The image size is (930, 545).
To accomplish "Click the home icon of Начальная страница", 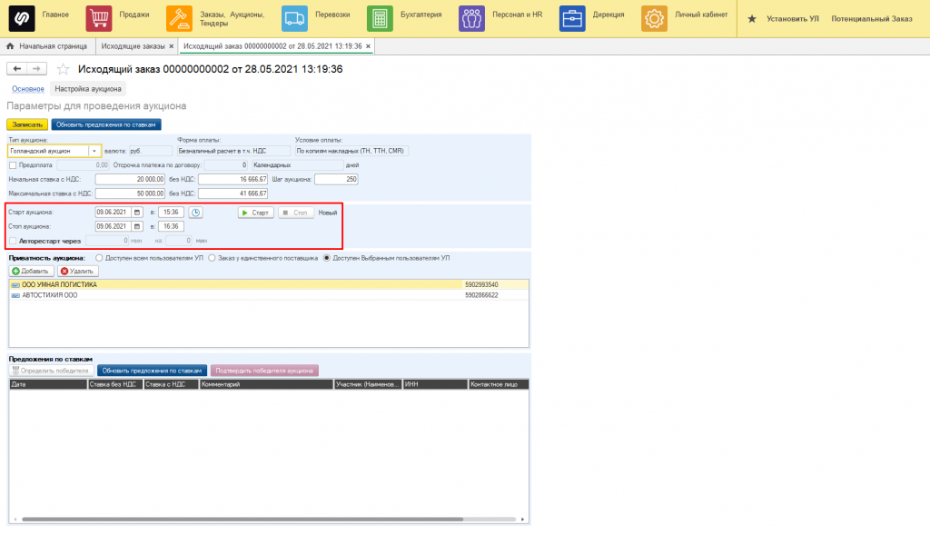I will tap(10, 45).
